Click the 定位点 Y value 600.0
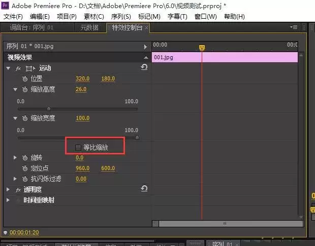 pyautogui.click(x=108, y=168)
